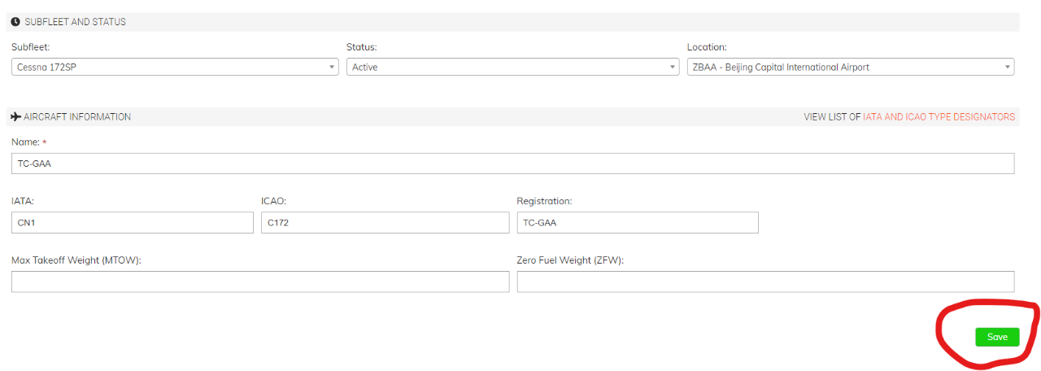Image resolution: width=1041 pixels, height=371 pixels.
Task: Click the Aircraft Information section heading
Action: tap(77, 117)
